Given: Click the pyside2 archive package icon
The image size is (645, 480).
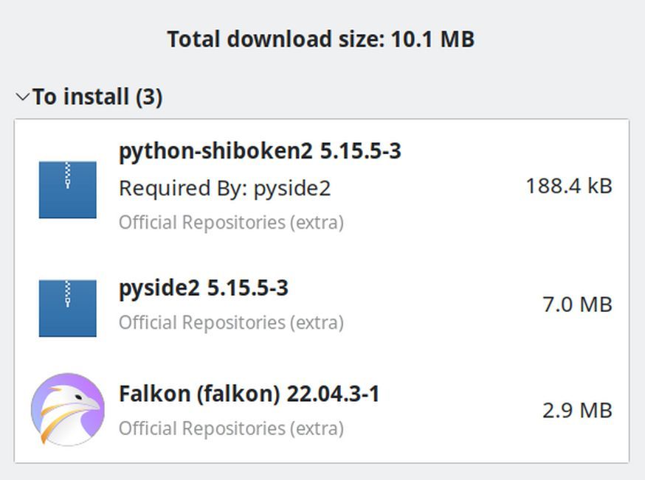Looking at the screenshot, I should 68,307.
